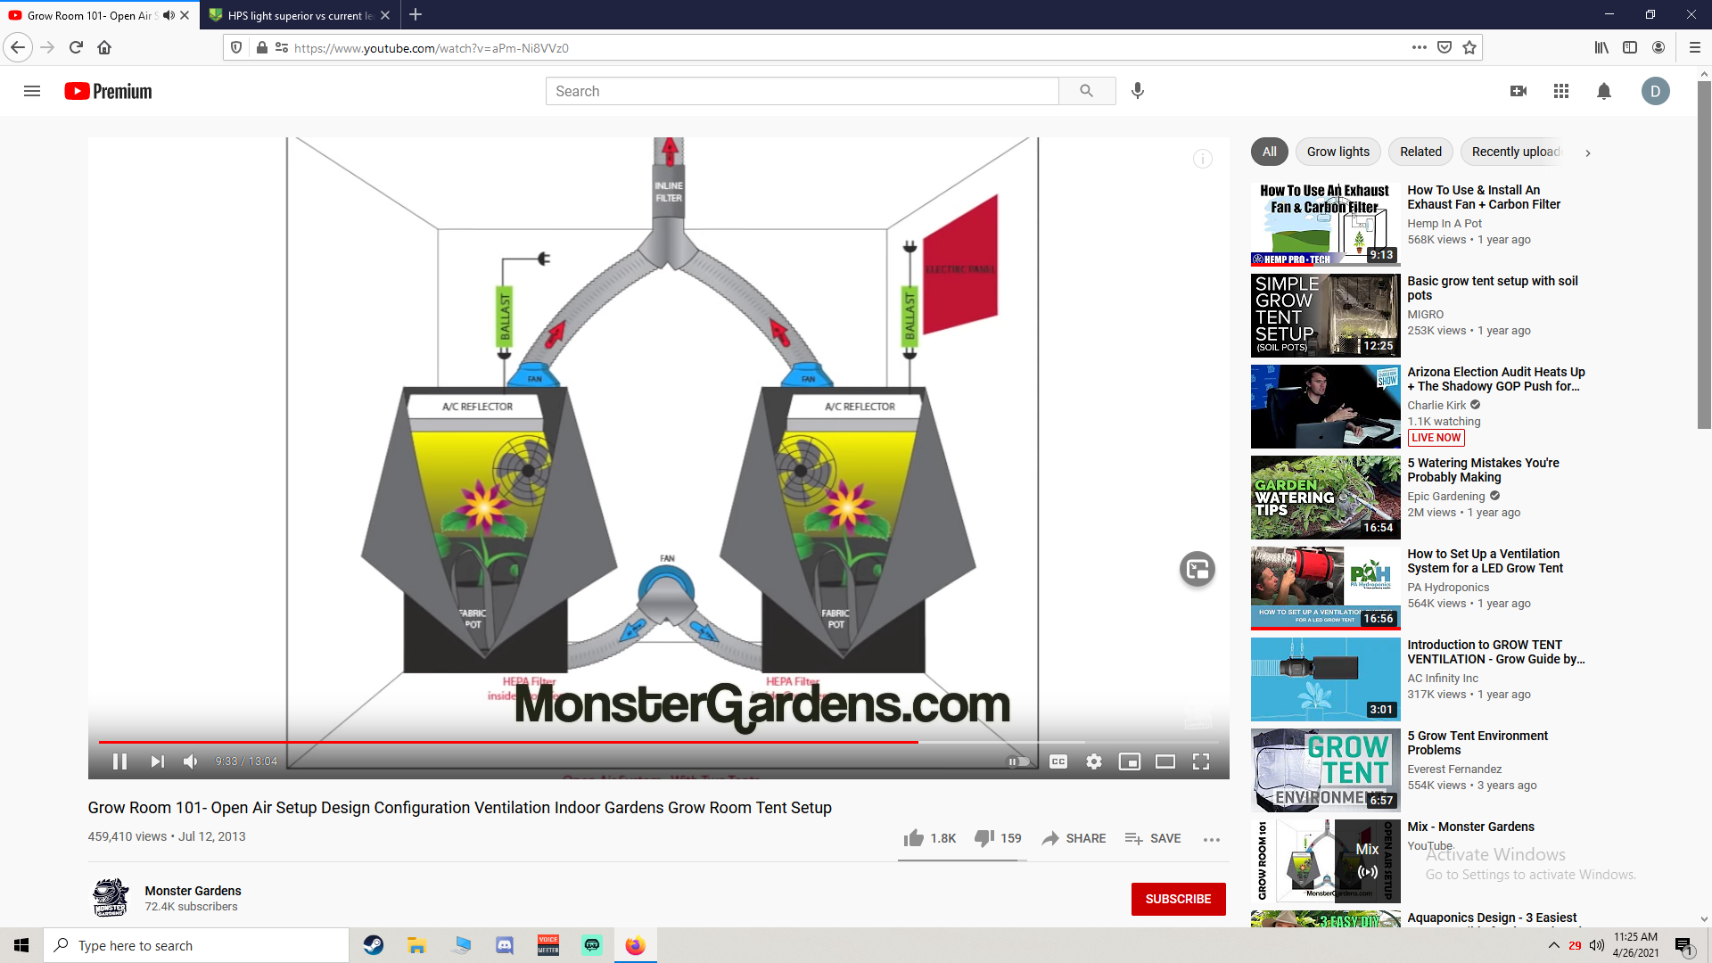This screenshot has width=1712, height=963.
Task: Skip to the next video
Action: coord(157,761)
